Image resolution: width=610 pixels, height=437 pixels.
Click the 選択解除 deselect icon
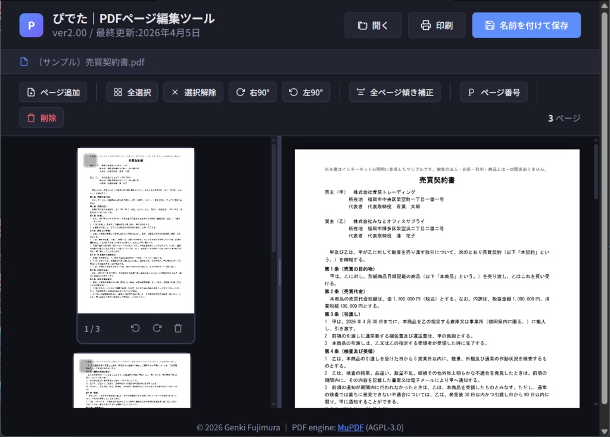click(x=175, y=92)
